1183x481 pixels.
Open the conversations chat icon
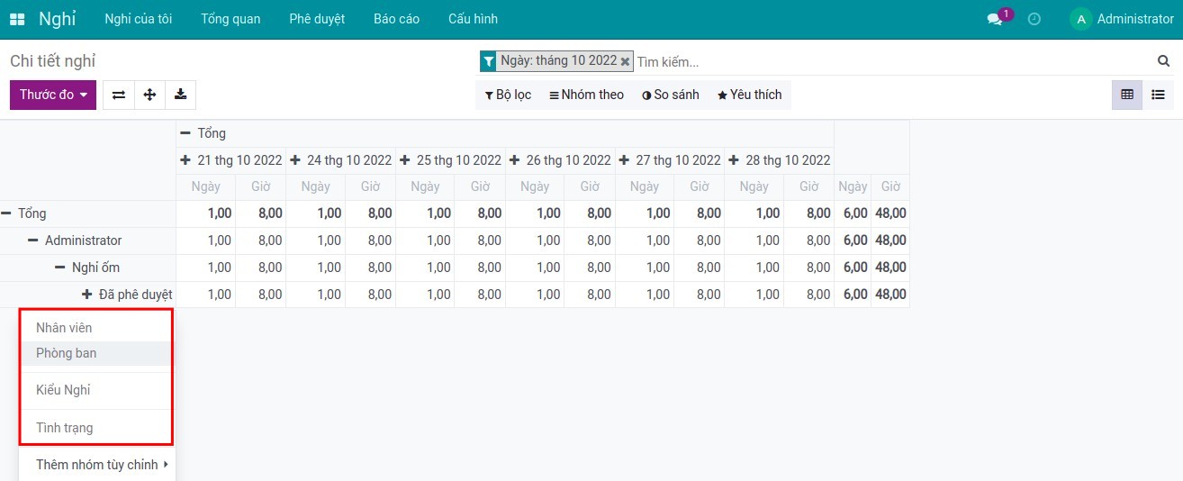995,19
